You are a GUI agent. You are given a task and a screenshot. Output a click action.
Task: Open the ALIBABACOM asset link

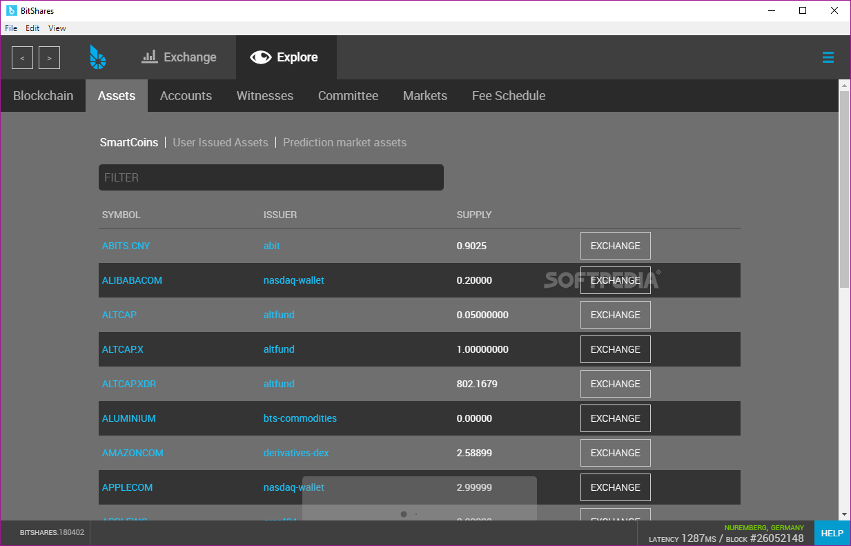tap(132, 280)
